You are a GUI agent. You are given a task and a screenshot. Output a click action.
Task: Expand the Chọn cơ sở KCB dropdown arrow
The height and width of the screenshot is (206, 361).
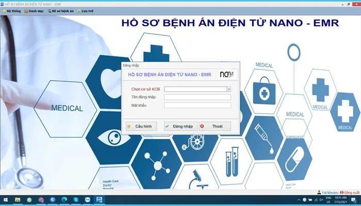coord(229,89)
